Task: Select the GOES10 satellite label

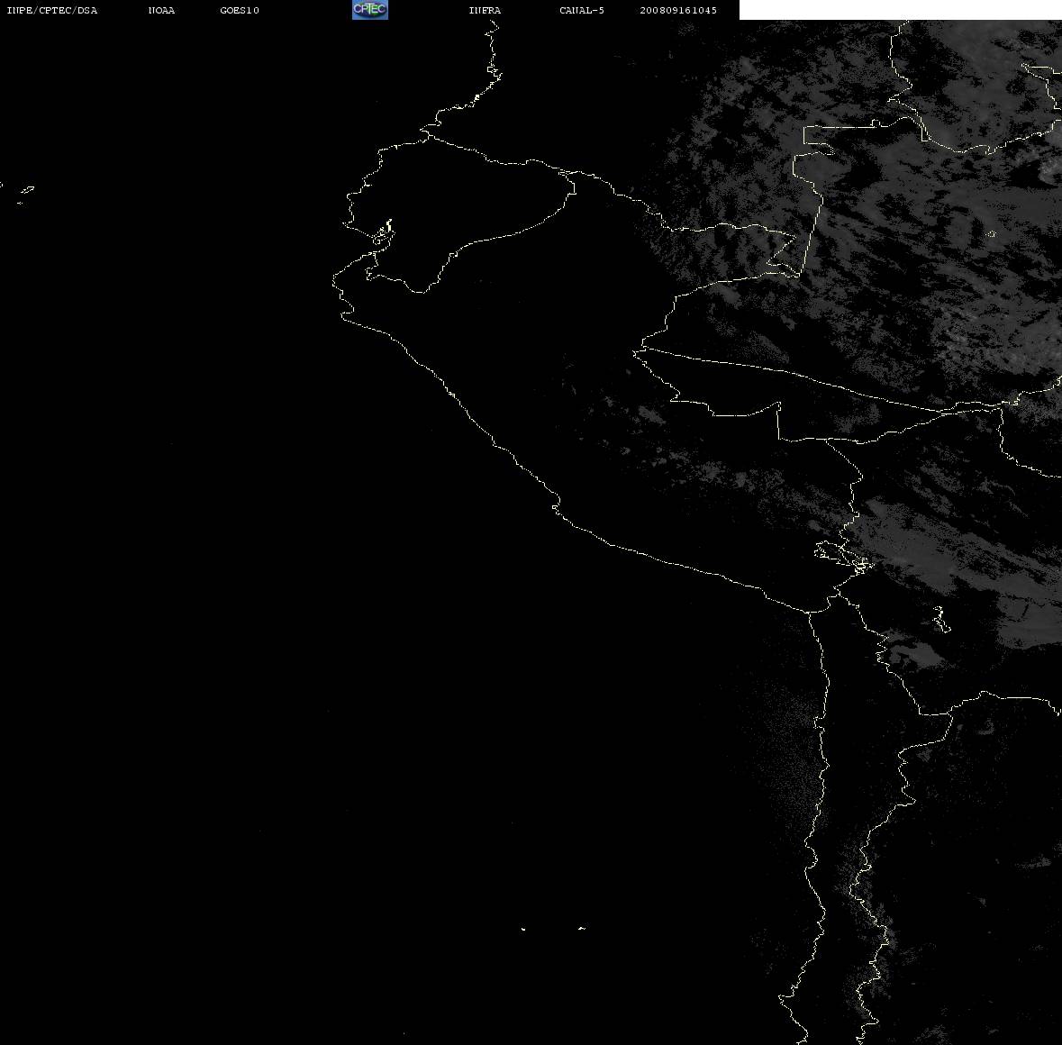Action: (x=239, y=10)
